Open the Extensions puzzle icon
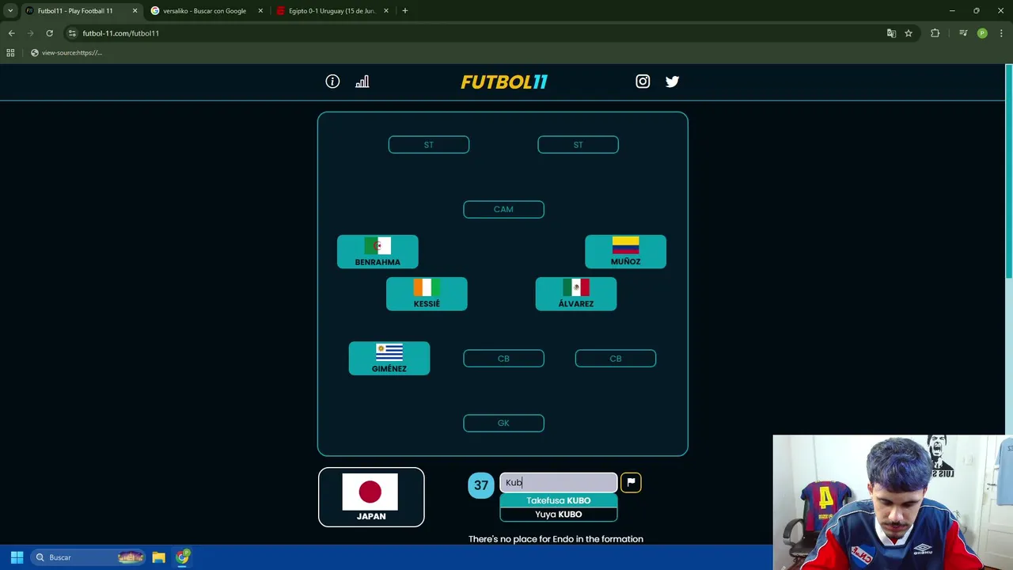Screen dimensions: 1013x570 click(x=935, y=33)
